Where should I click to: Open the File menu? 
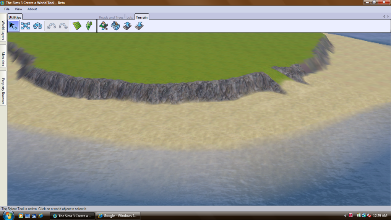(7, 9)
